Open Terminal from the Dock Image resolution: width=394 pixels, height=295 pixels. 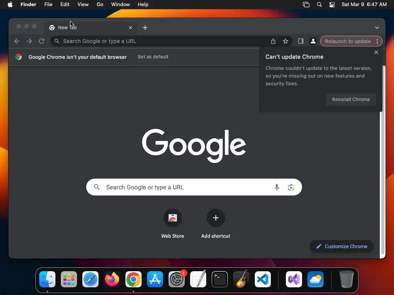point(220,279)
